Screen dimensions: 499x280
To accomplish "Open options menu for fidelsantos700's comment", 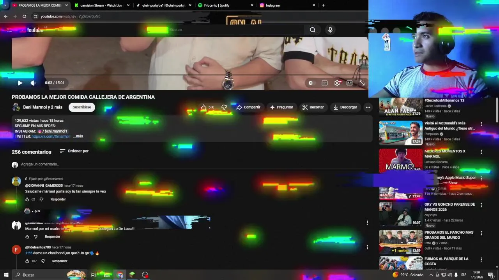I will tap(367, 247).
